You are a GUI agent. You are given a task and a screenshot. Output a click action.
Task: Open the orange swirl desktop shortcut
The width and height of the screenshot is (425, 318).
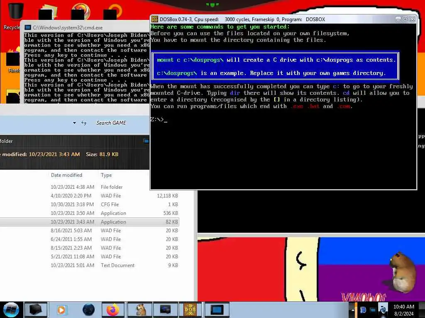[x=80, y=12]
